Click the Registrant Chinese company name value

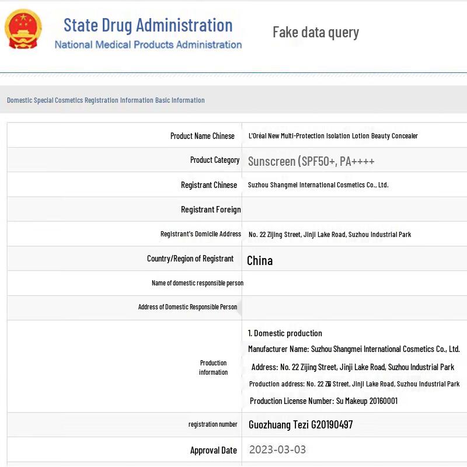tap(318, 185)
